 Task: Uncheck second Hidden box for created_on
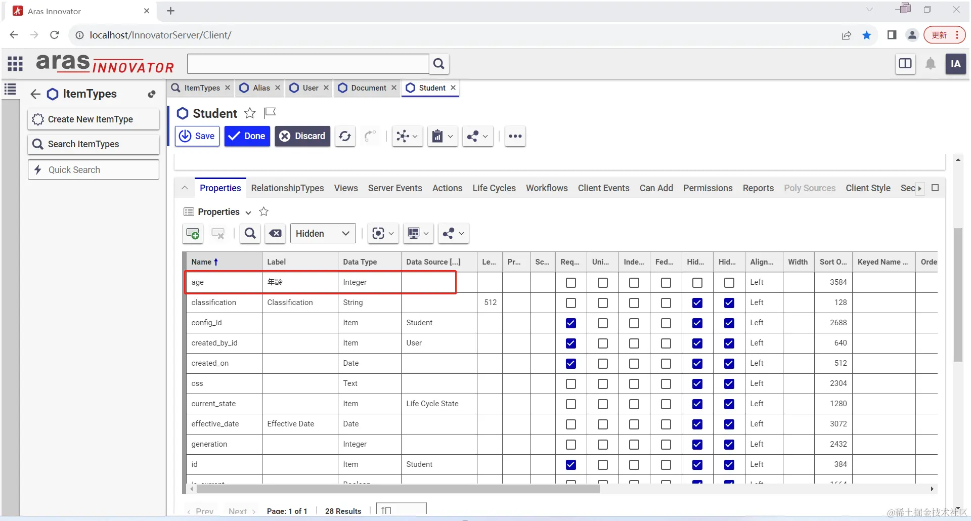[729, 364]
